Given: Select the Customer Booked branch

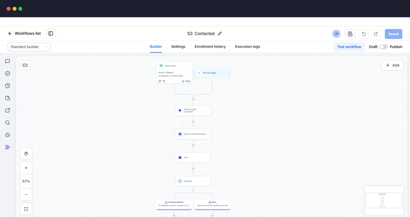Looking at the screenshot, I should (174, 204).
